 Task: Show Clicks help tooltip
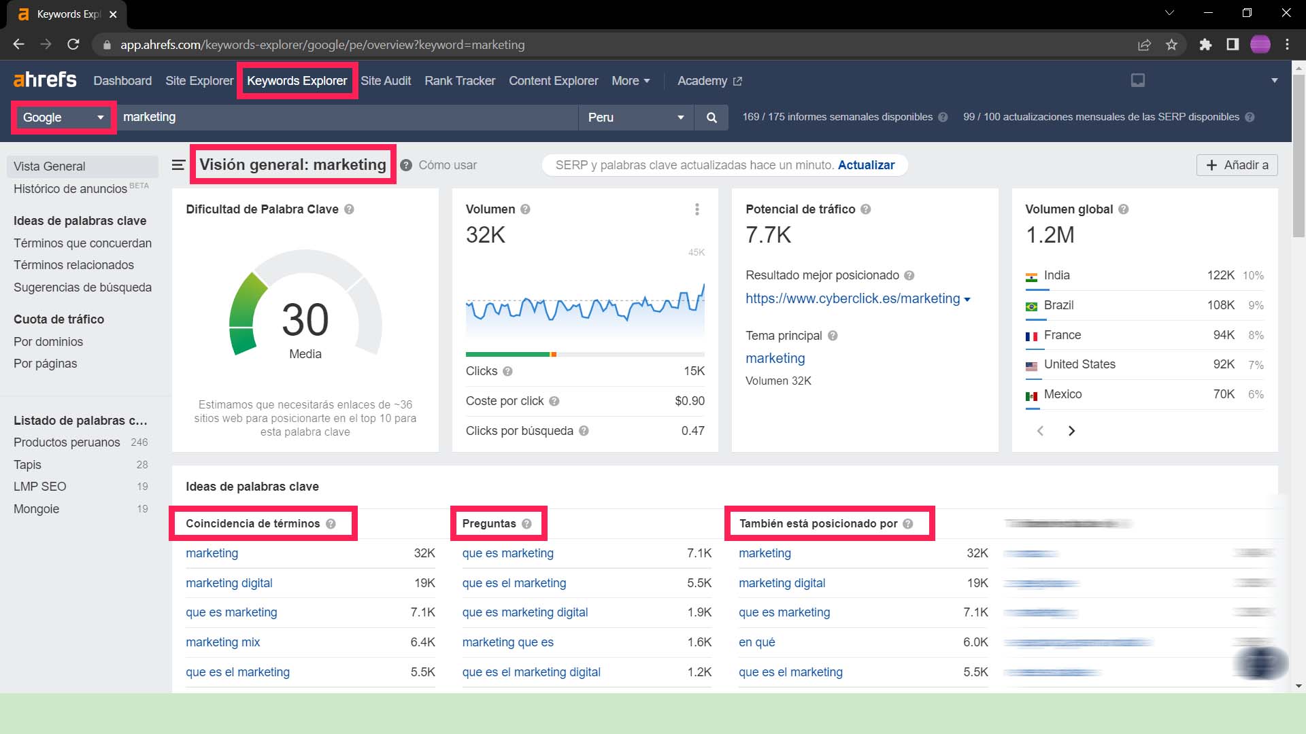pyautogui.click(x=507, y=371)
